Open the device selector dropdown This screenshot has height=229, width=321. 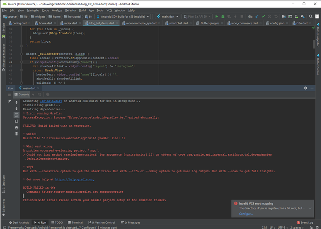coord(123,17)
